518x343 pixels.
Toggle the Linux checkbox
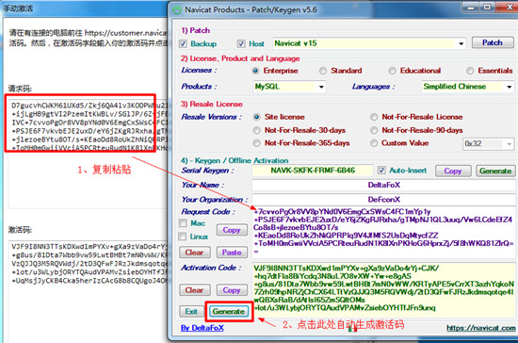coord(183,237)
